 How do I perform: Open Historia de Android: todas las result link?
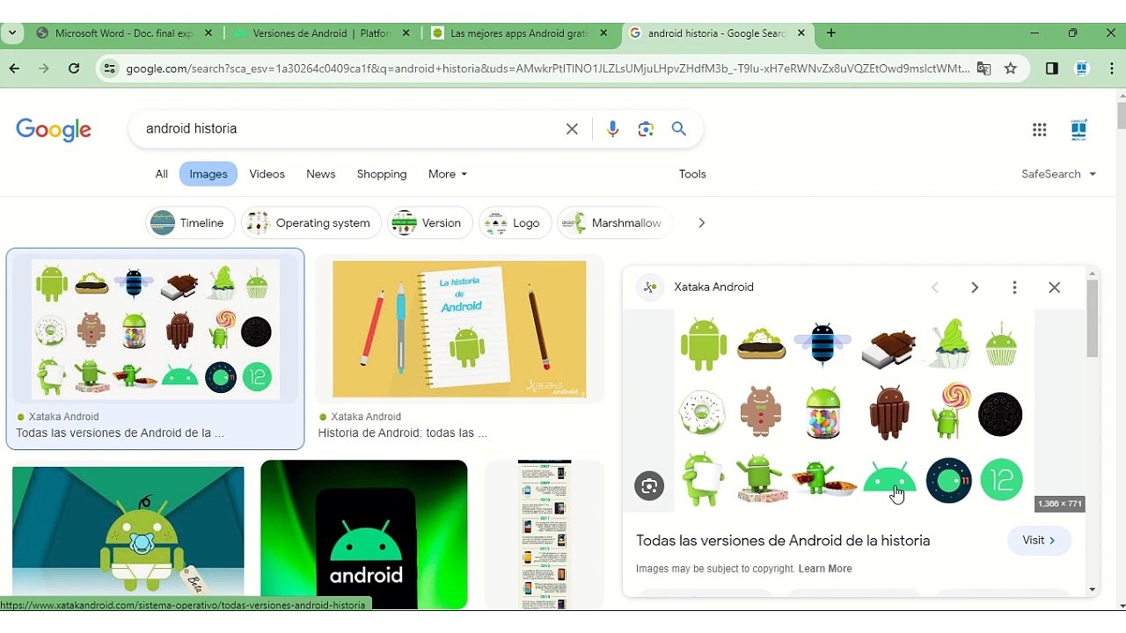coord(402,433)
